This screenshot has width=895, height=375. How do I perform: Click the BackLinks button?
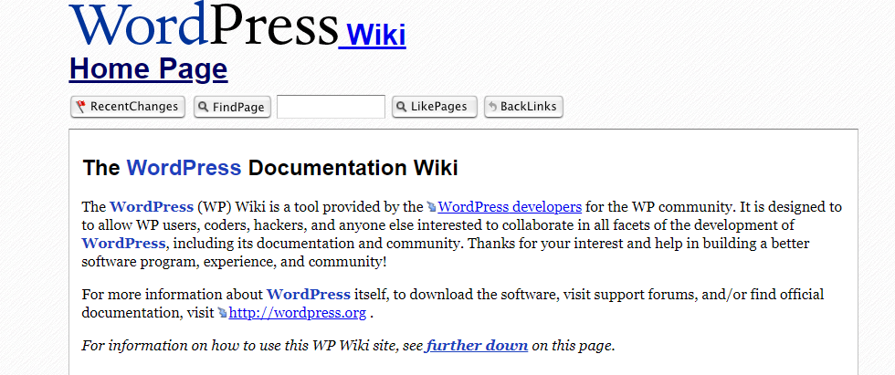[524, 107]
